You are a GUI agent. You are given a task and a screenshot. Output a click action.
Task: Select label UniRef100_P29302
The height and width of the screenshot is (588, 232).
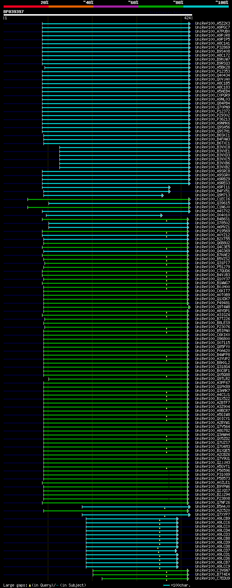[x=212, y=115]
